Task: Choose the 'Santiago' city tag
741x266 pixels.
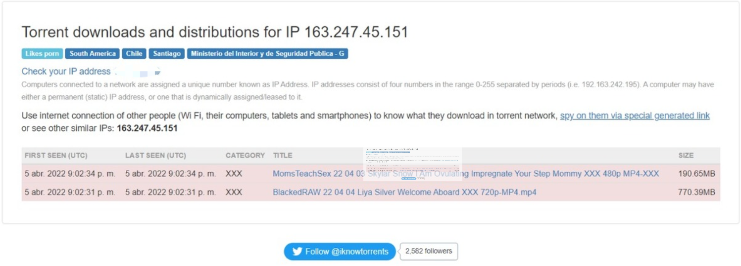Action: pyautogui.click(x=166, y=54)
